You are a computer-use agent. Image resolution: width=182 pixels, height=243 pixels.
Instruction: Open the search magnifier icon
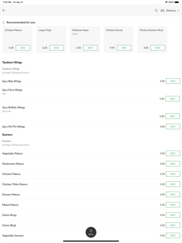pos(156,10)
